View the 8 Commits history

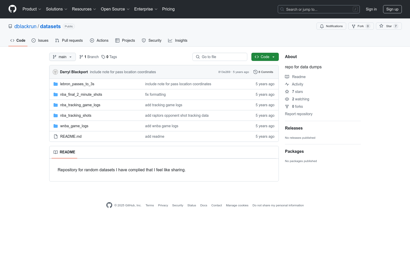(x=263, y=72)
